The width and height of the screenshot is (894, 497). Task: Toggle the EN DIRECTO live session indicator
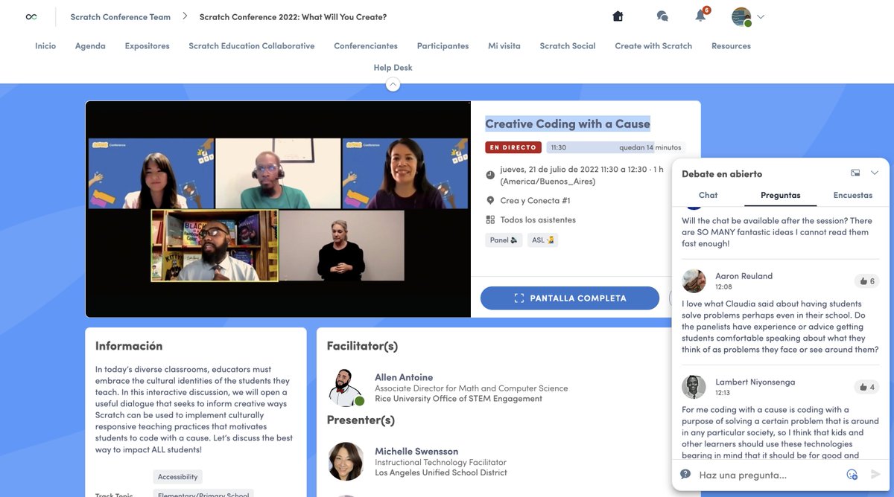513,147
